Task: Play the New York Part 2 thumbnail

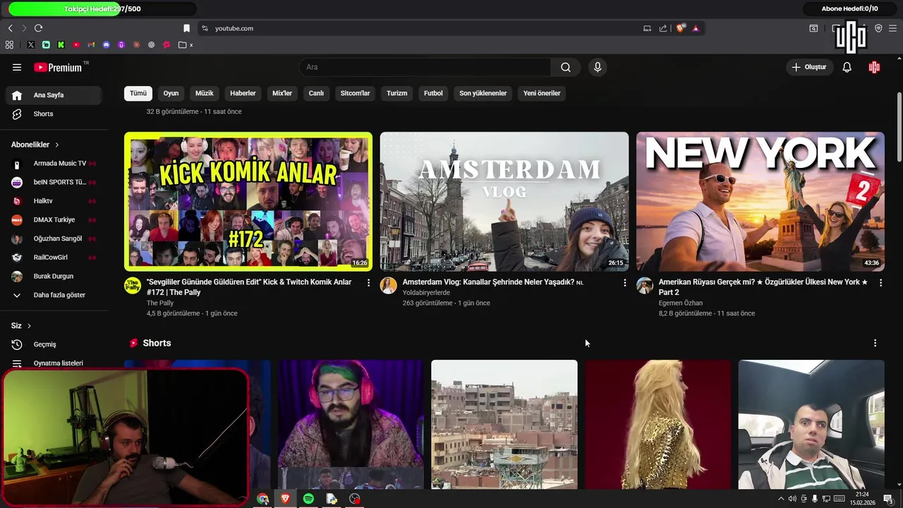Action: coord(760,201)
